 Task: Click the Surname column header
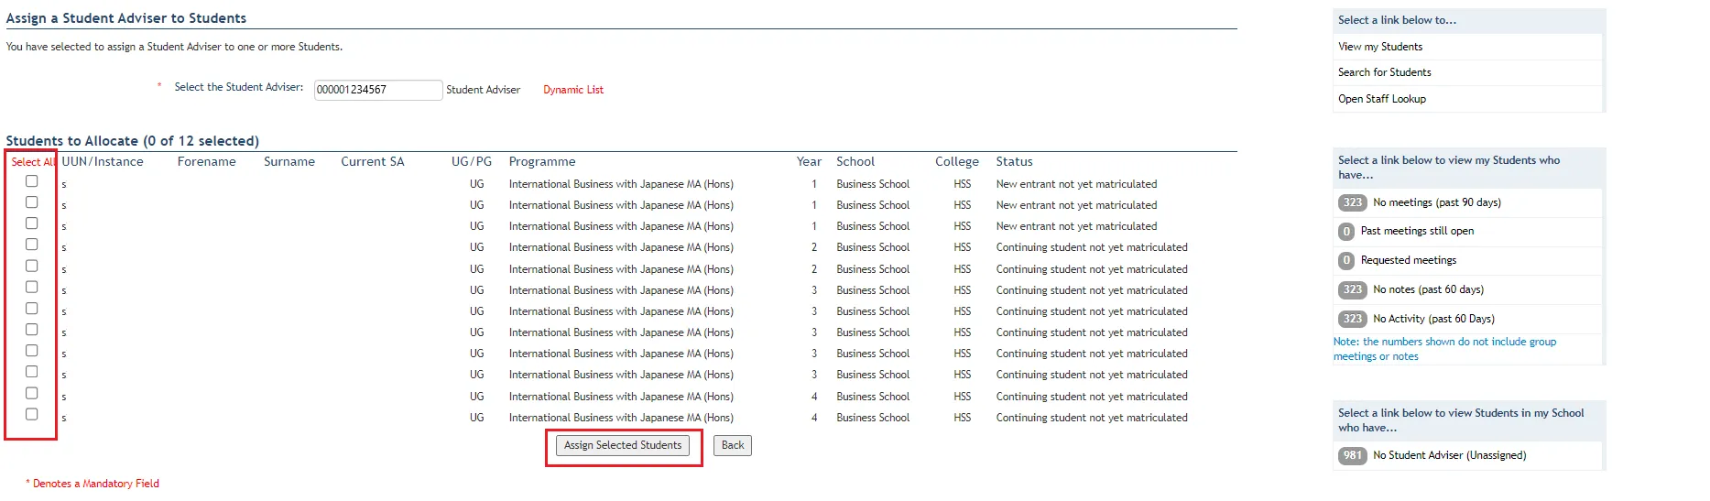289,162
